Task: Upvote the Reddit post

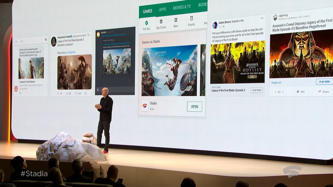Action: (275, 92)
